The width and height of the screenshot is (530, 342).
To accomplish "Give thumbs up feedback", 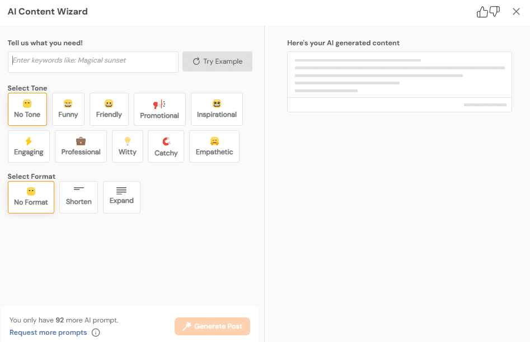I will pos(482,11).
